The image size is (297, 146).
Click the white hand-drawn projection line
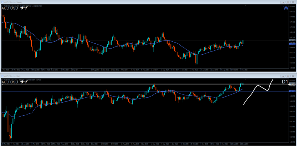point(258,86)
